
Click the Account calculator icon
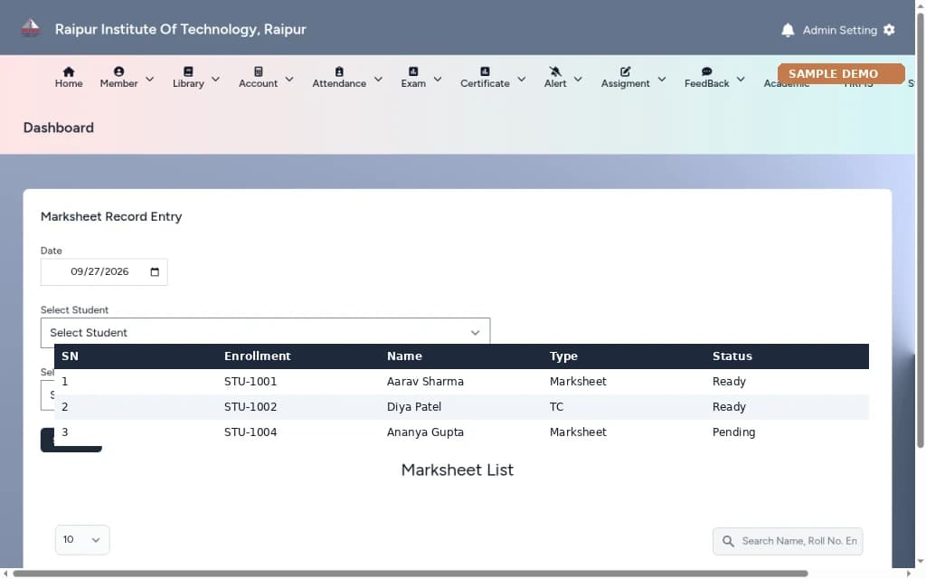click(x=258, y=71)
